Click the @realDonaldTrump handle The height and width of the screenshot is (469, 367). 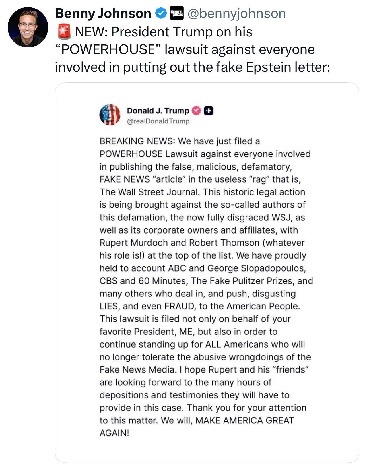click(x=158, y=121)
